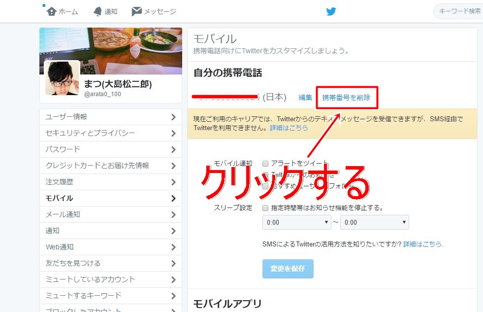Click 詳細はこちら link in yellow notice
483x312 pixels.
click(289, 128)
